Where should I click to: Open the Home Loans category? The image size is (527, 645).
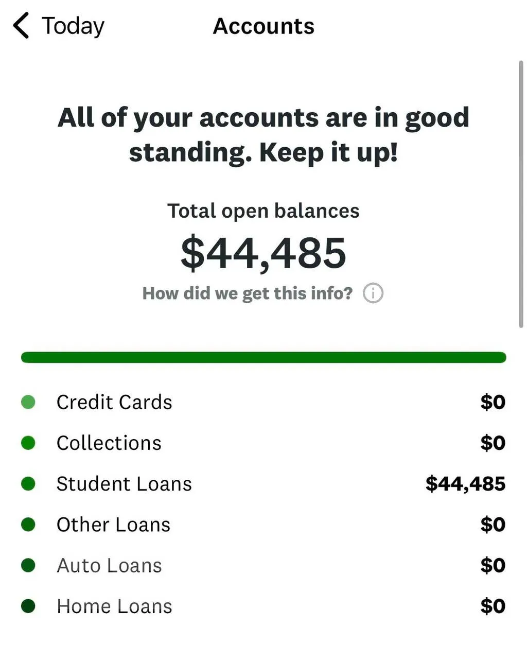pos(114,606)
